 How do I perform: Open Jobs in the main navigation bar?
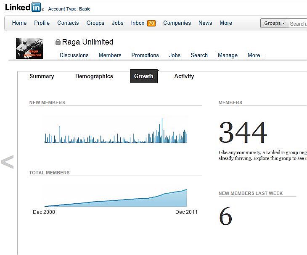coord(118,23)
